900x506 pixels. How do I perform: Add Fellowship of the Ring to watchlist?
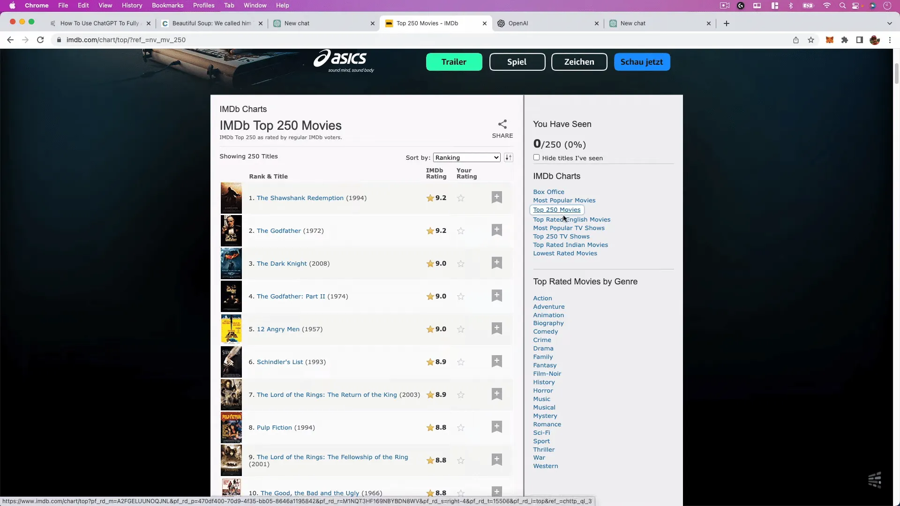pyautogui.click(x=497, y=460)
